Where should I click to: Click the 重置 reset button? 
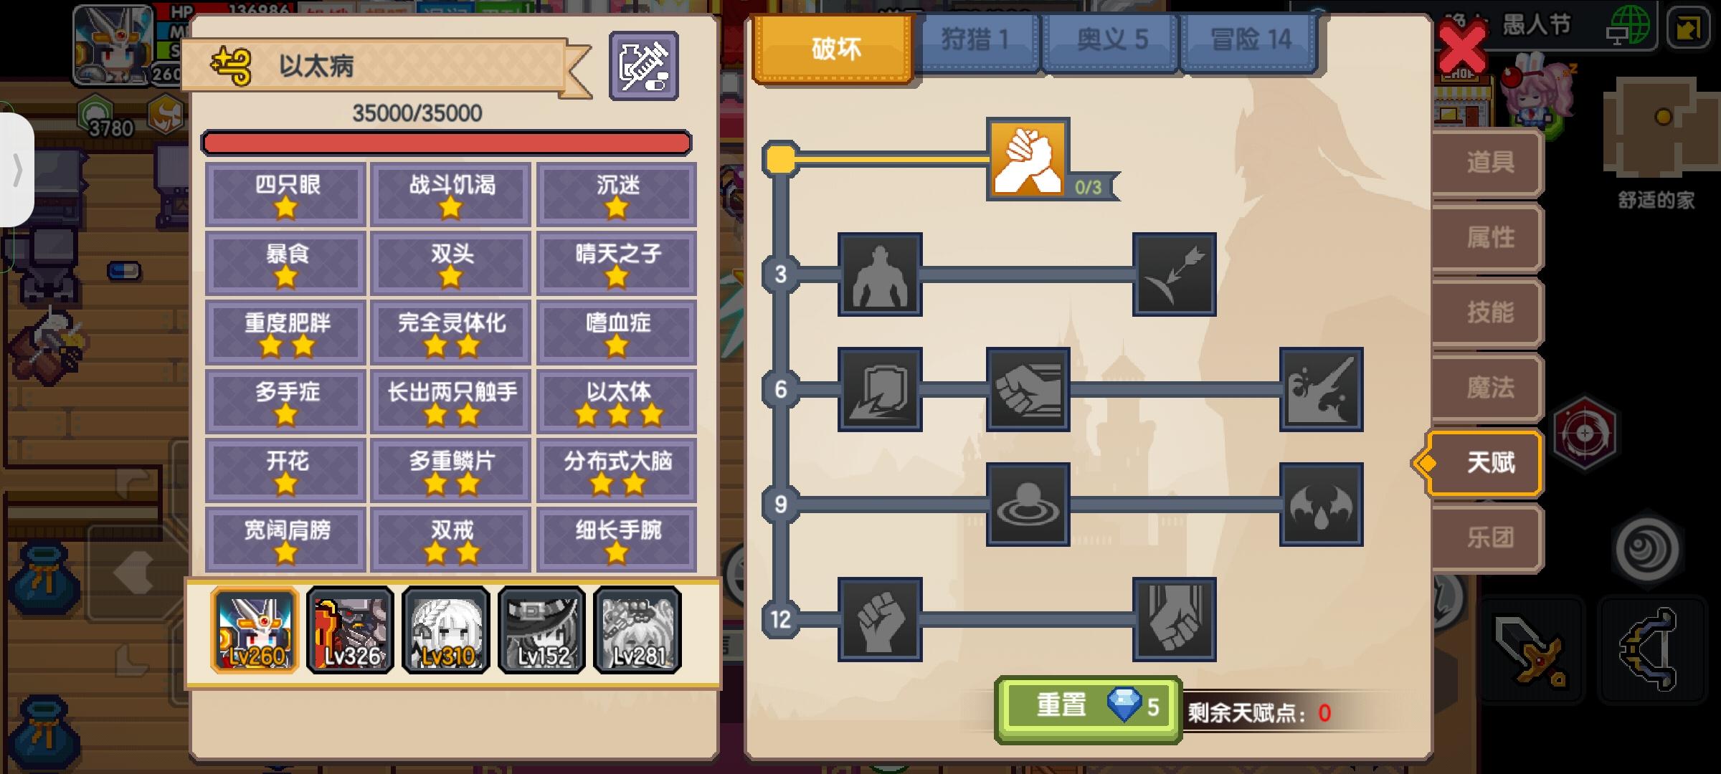pyautogui.click(x=1088, y=708)
